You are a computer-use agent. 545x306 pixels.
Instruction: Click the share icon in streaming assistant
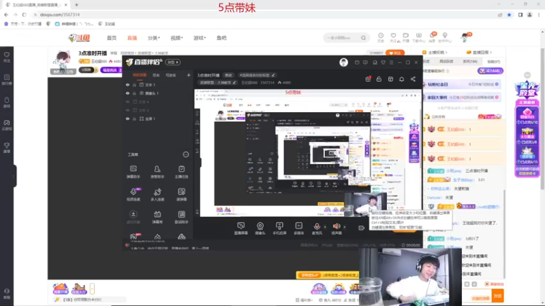[413, 79]
